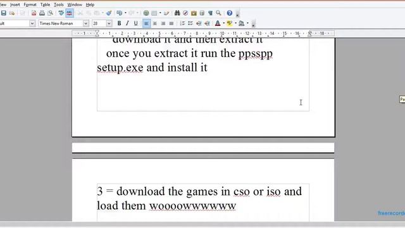Toggle Nonprinting Characters
This screenshot has height=228, width=405.
[210, 13]
